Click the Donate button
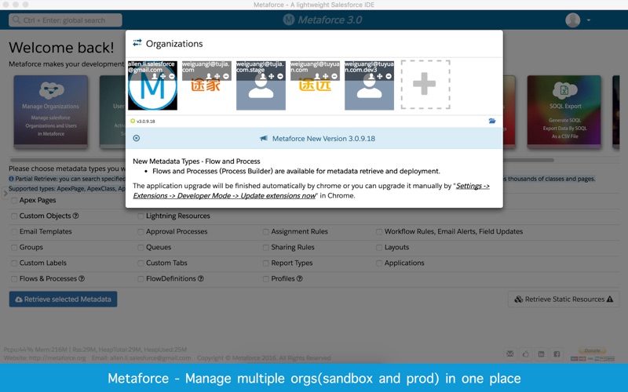This screenshot has width=628, height=392. (592, 350)
